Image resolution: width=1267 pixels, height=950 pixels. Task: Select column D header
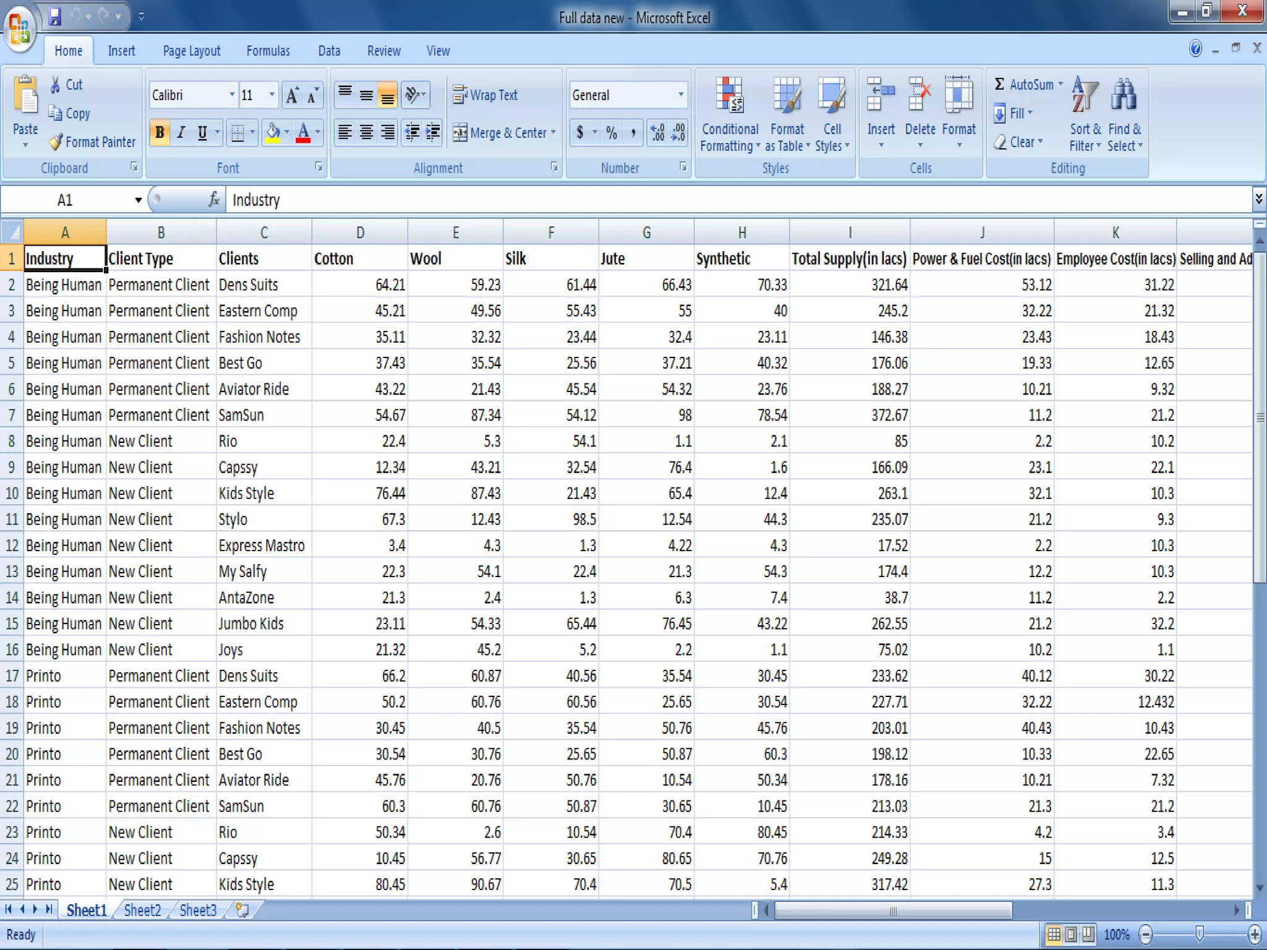tap(359, 233)
